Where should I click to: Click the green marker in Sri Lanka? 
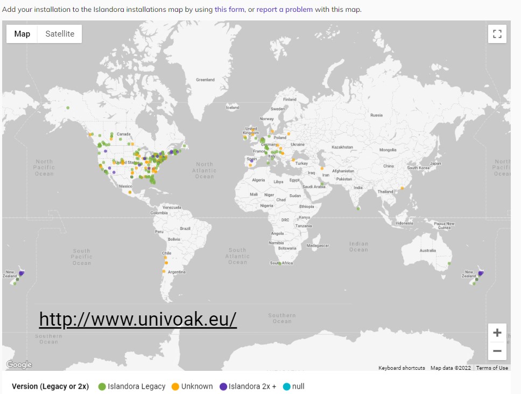pyautogui.click(x=358, y=209)
